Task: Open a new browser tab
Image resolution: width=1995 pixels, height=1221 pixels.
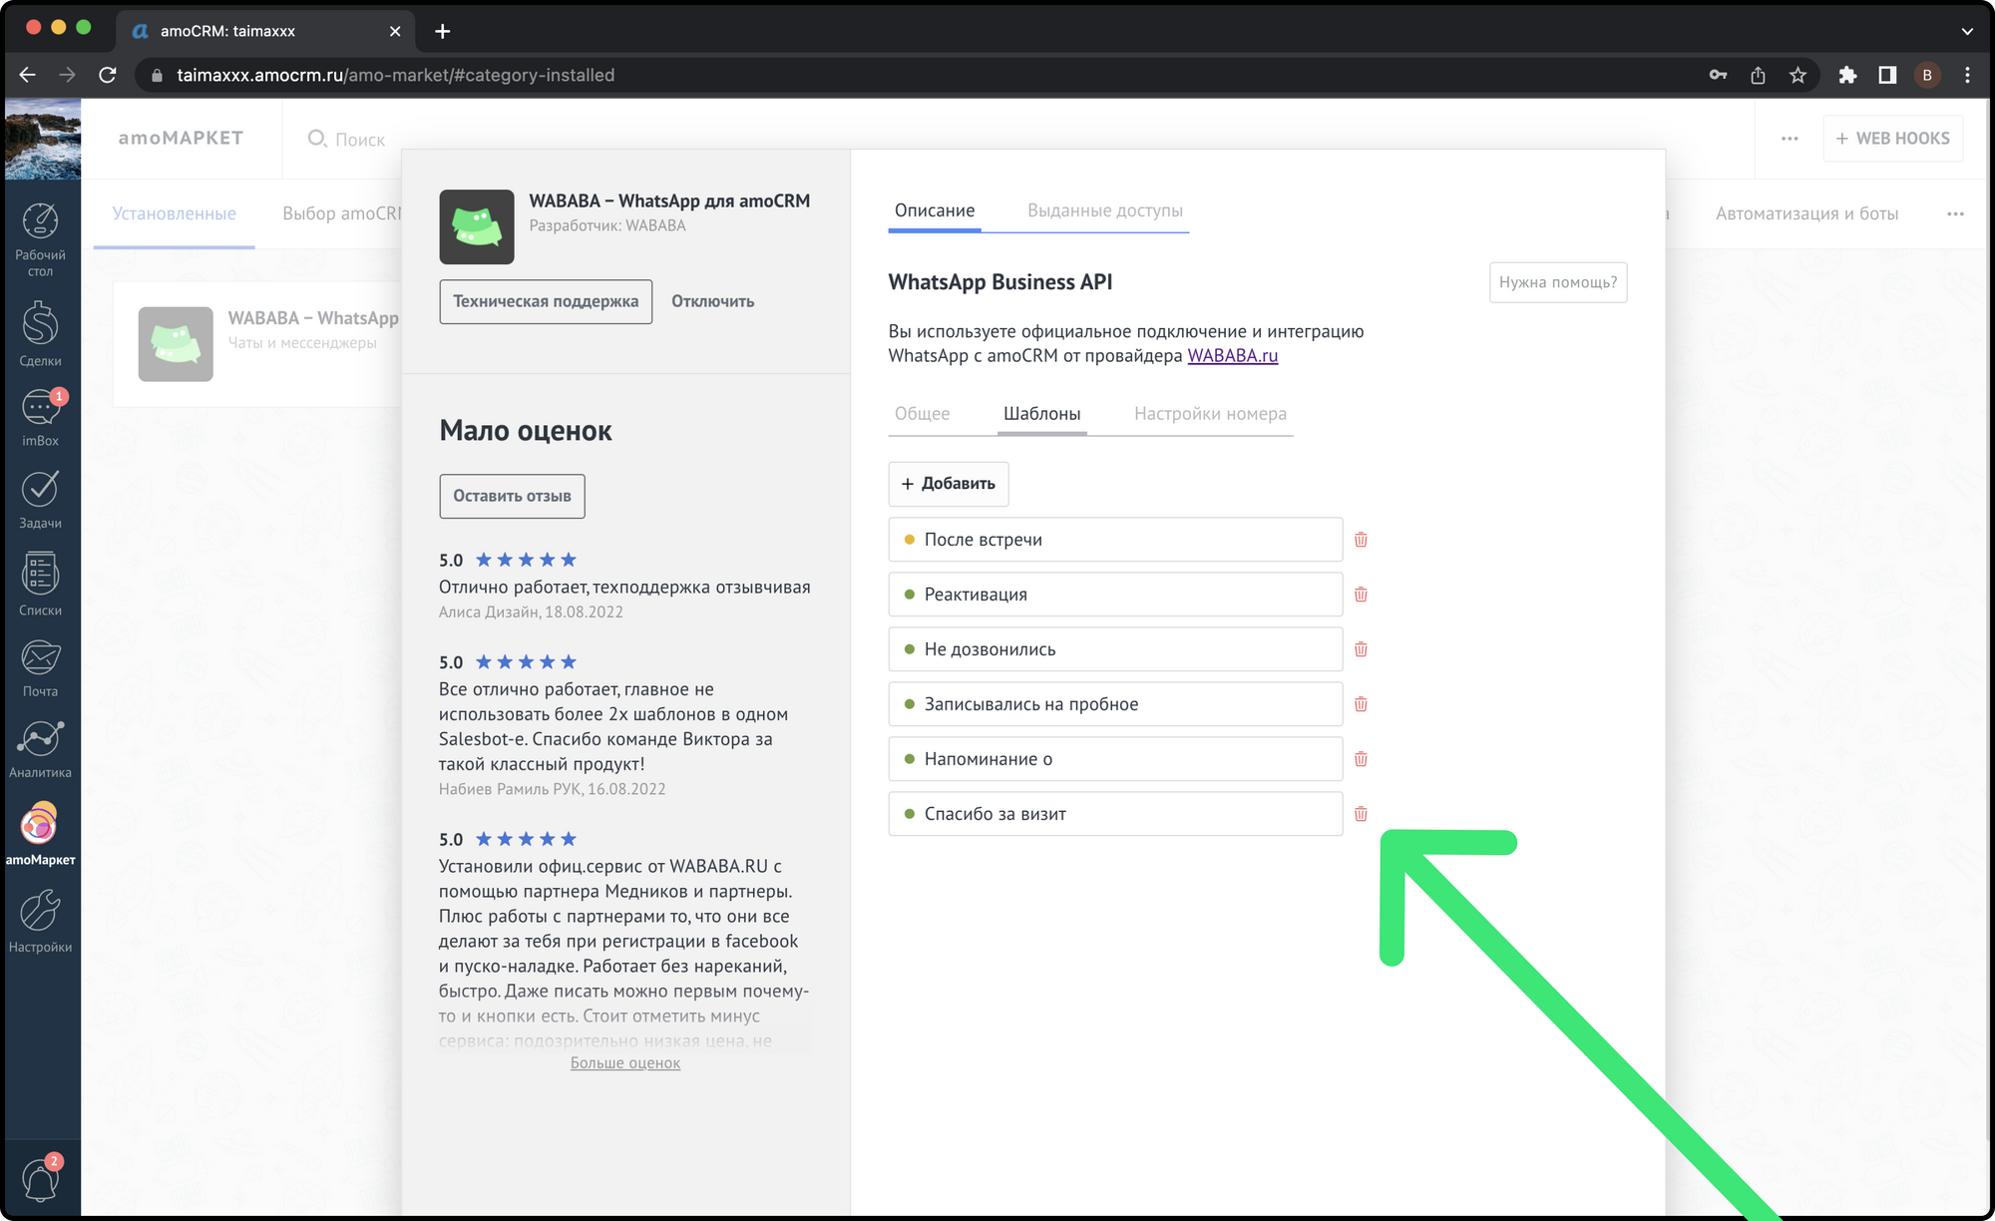Action: (443, 31)
